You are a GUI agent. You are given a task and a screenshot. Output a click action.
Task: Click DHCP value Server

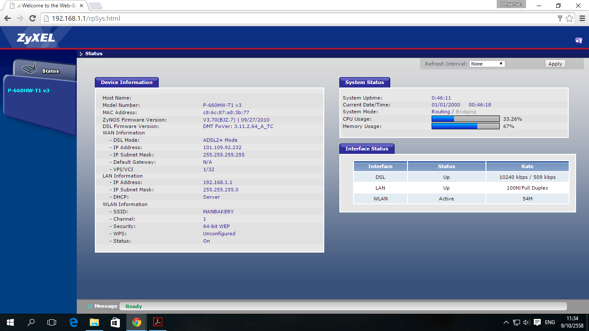pos(211,197)
